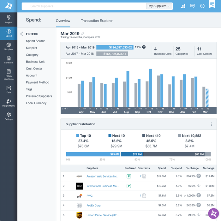Open Suppliers globe icon in sidebar
221x221 pixels.
(9, 46)
